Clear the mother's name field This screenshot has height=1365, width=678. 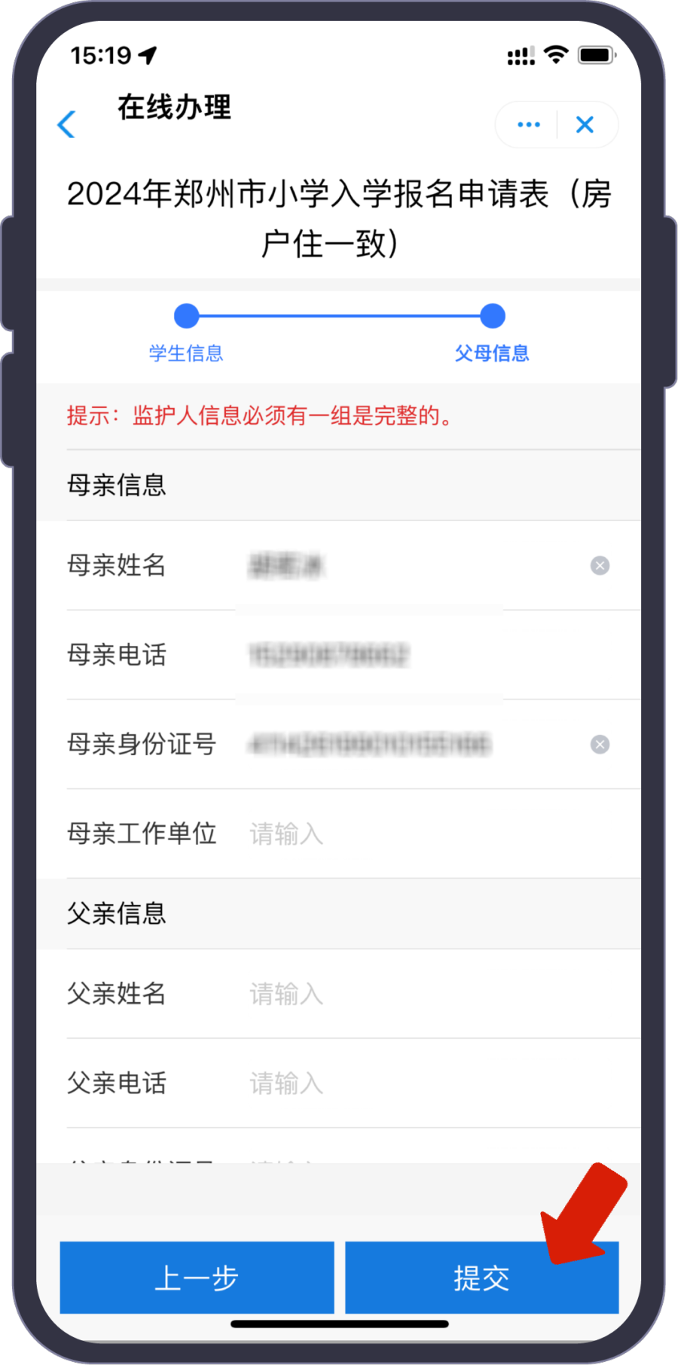[600, 565]
